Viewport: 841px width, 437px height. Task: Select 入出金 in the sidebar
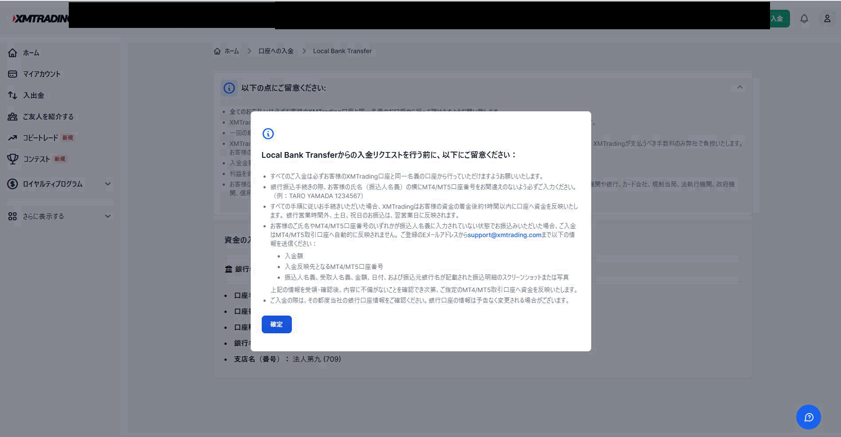34,95
